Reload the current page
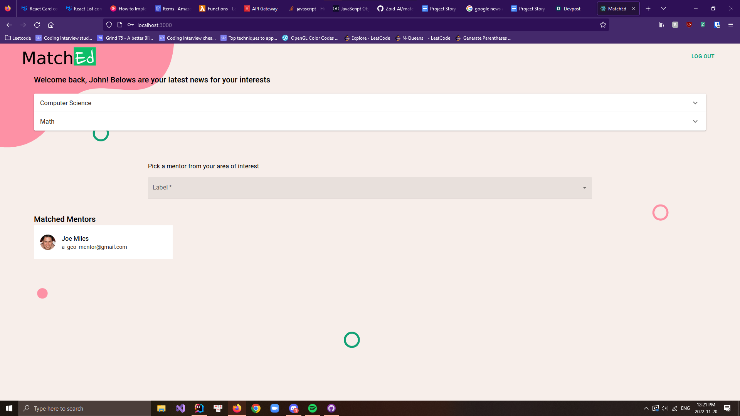Viewport: 740px width, 416px height. (x=37, y=25)
